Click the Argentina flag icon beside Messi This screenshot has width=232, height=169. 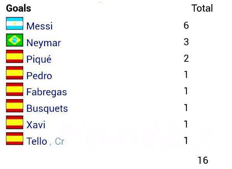pos(15,24)
